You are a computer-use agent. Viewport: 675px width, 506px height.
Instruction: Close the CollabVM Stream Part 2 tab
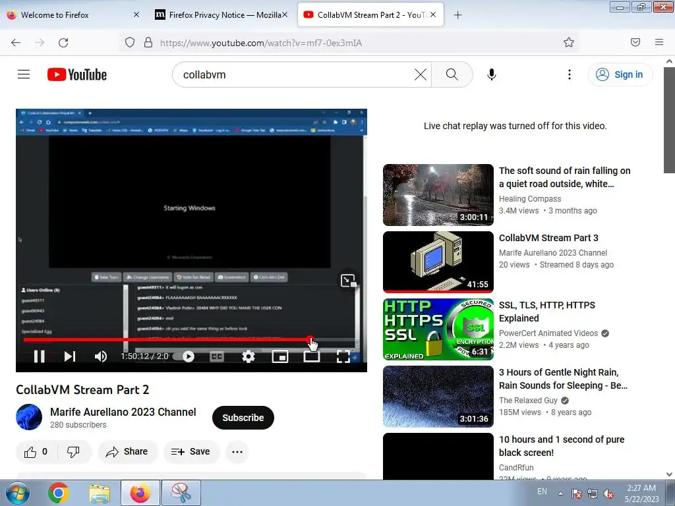coord(433,14)
